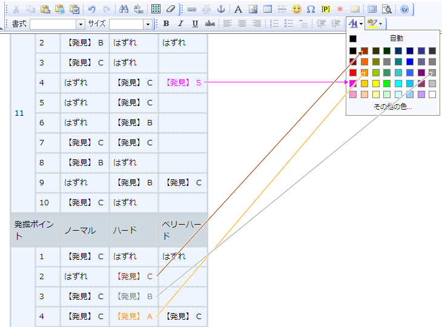The image size is (442, 327).
Task: Toggle bold formatting
Action: tap(166, 24)
